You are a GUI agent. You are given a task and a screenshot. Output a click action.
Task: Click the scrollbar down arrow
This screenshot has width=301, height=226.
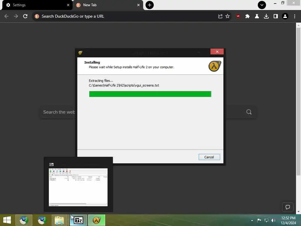point(298,212)
